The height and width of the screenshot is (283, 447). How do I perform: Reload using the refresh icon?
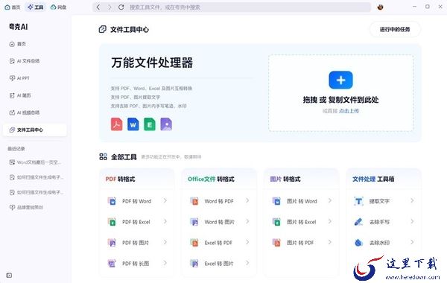click(x=121, y=7)
